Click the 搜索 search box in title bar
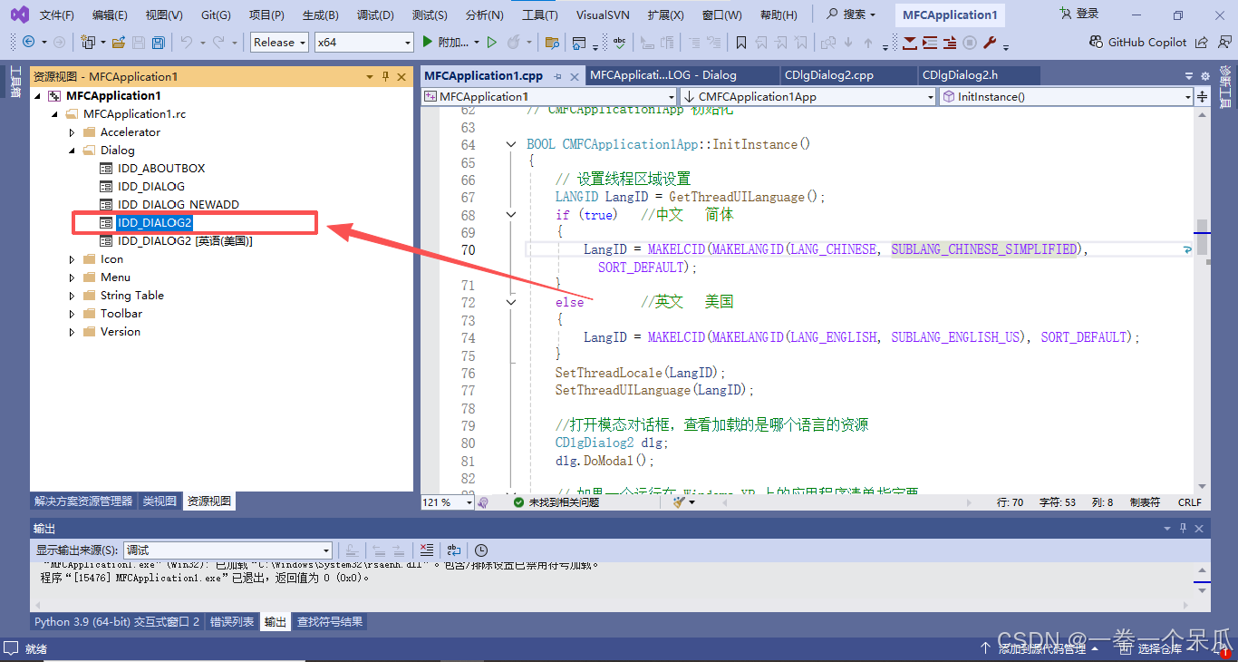Screen dimensions: 1238x662 click(x=852, y=15)
